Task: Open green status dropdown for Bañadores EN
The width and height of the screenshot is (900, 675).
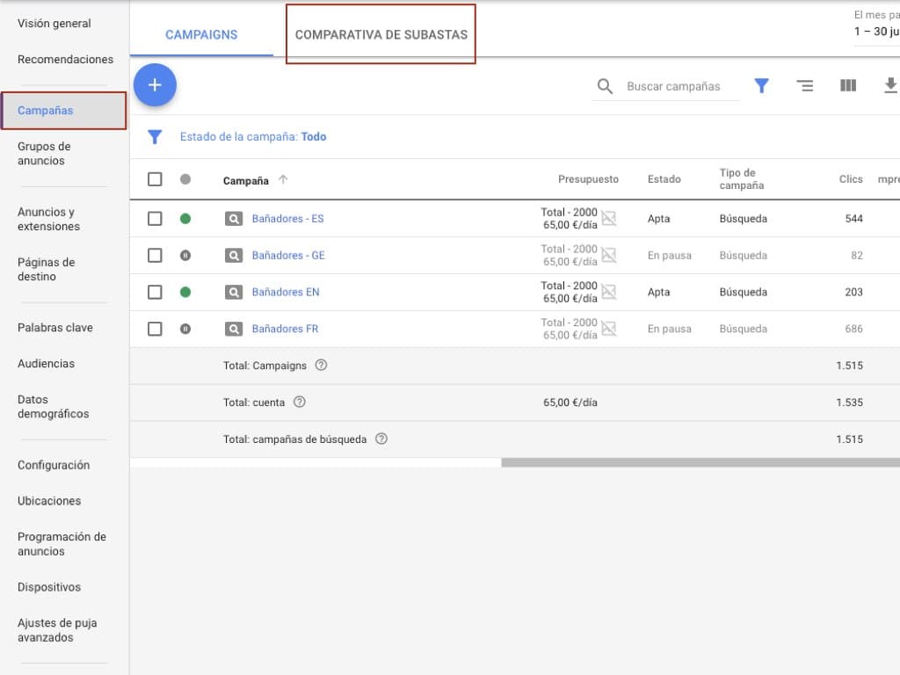Action: pos(185,292)
